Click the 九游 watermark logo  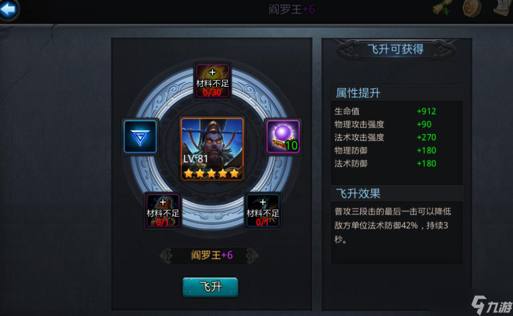492,305
